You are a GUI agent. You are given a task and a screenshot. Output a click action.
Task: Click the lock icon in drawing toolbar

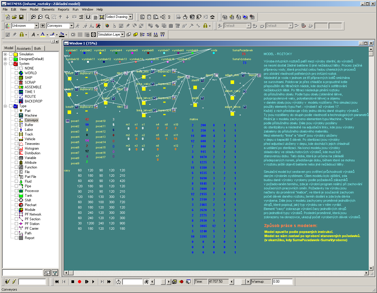(x=22, y=34)
